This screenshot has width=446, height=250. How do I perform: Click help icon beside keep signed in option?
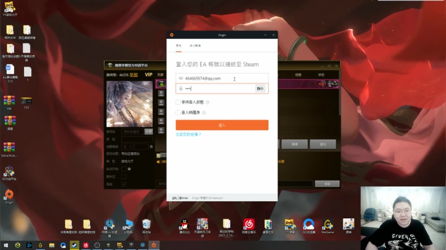pyautogui.click(x=208, y=102)
